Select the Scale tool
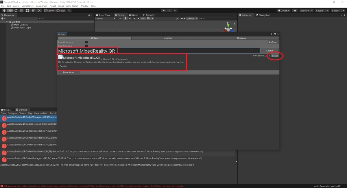 (22, 10)
